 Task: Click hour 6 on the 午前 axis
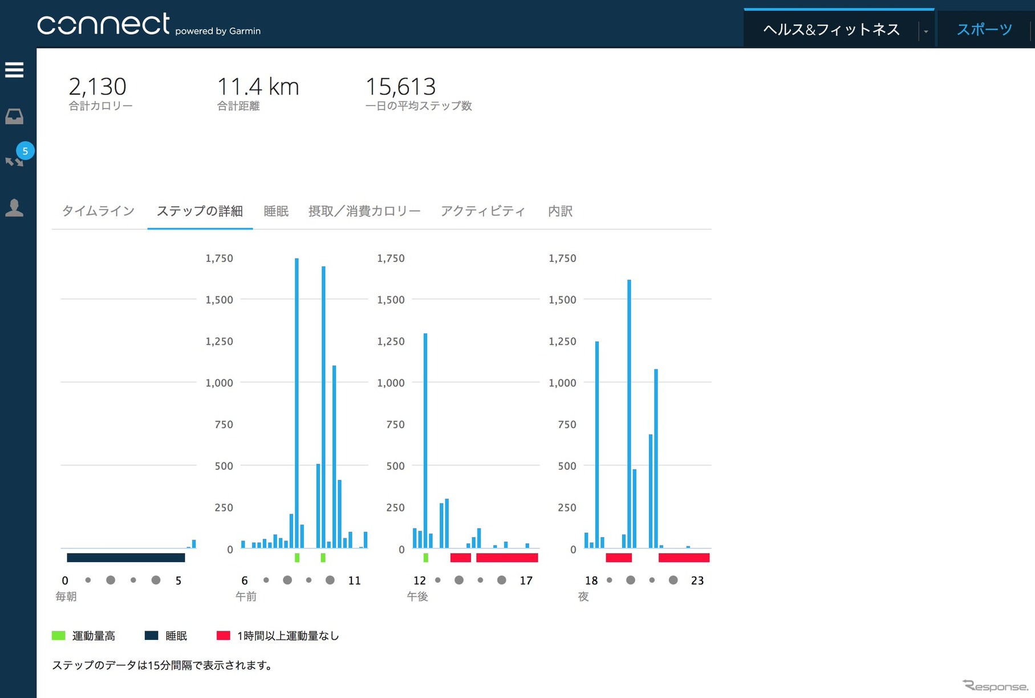tap(245, 580)
